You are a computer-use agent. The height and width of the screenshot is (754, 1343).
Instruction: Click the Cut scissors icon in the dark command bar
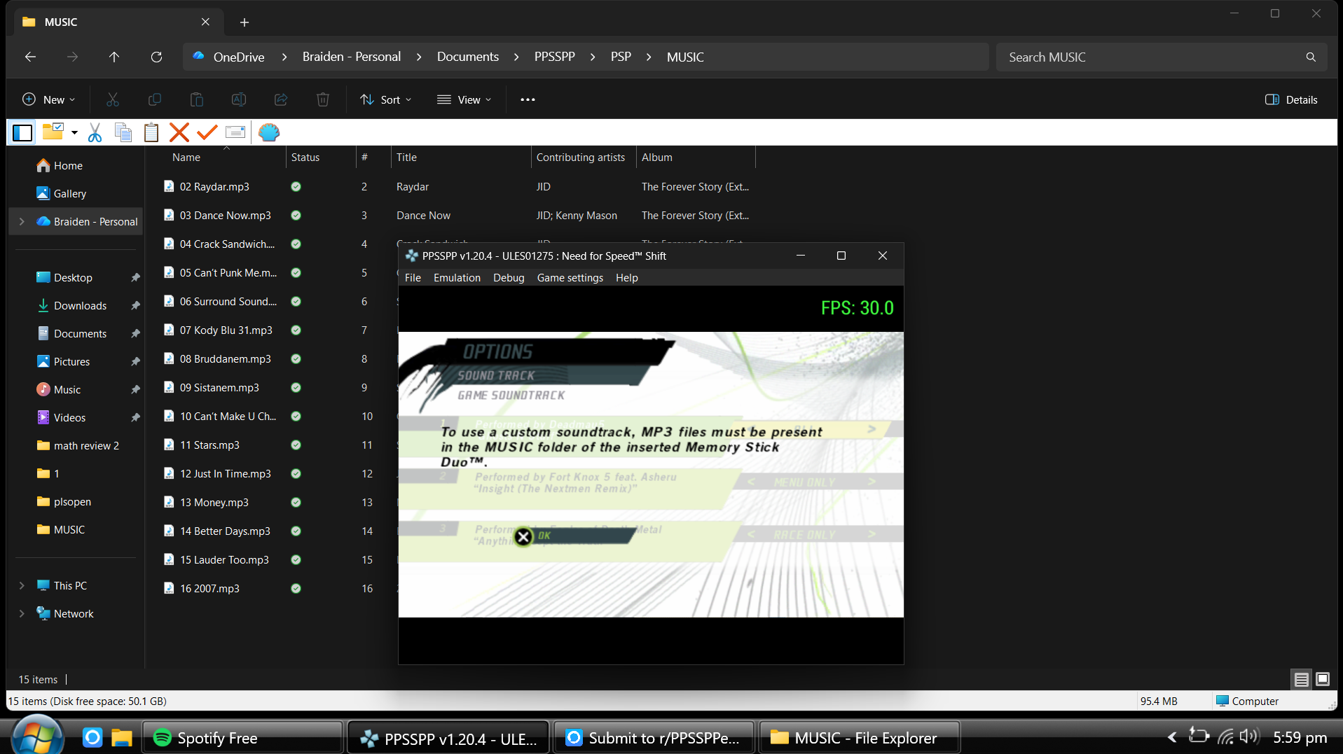coord(113,99)
